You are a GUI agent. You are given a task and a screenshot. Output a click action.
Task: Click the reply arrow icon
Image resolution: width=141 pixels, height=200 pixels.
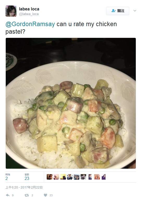tap(8, 195)
